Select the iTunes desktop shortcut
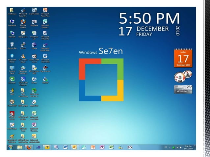Screen dimensions: 210x157 (x=34, y=80)
